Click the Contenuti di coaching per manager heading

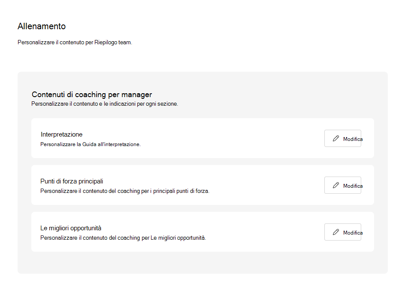click(92, 95)
